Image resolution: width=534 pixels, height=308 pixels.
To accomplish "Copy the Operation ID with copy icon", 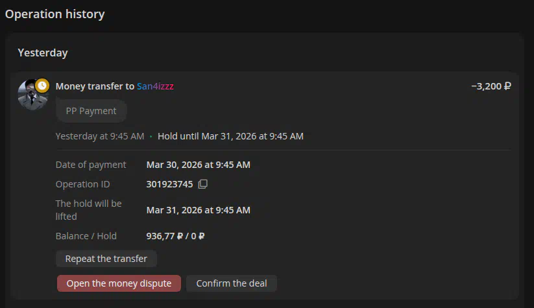I will coord(202,184).
